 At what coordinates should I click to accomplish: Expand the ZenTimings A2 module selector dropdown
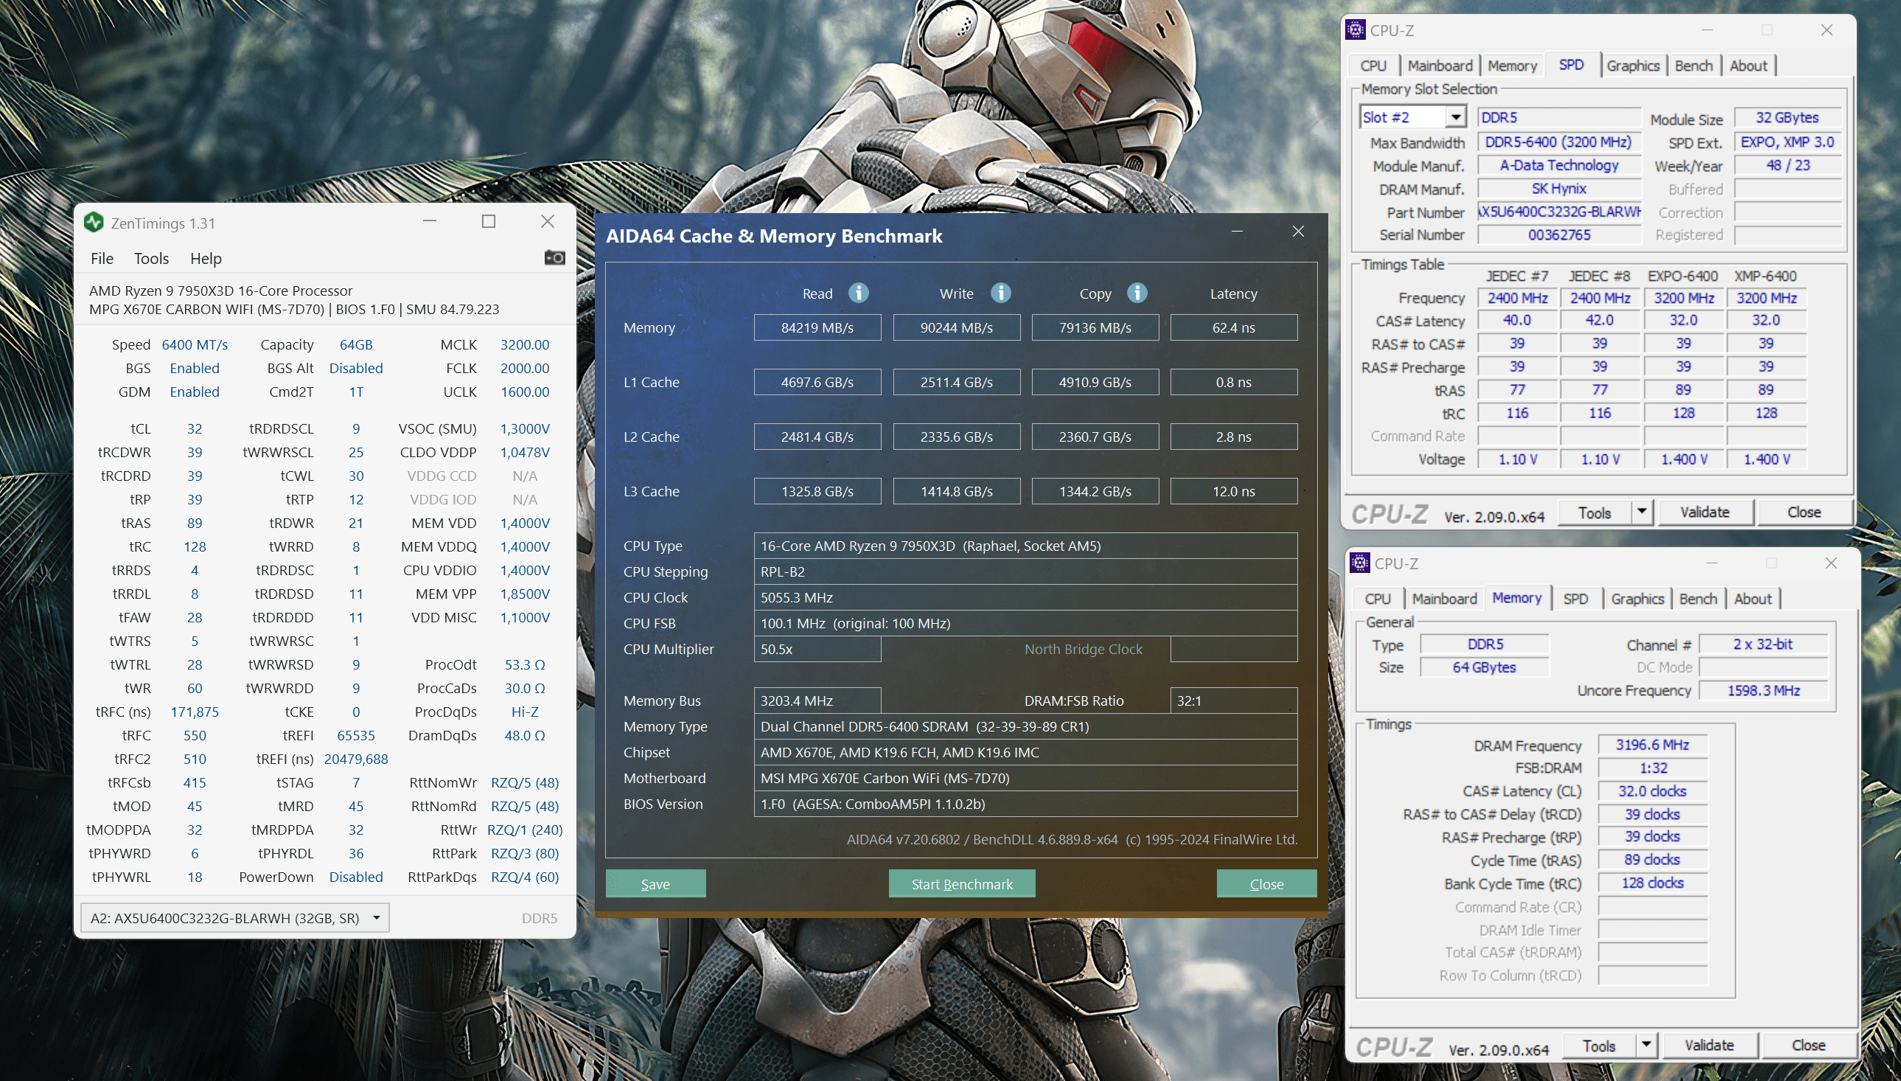(x=376, y=917)
